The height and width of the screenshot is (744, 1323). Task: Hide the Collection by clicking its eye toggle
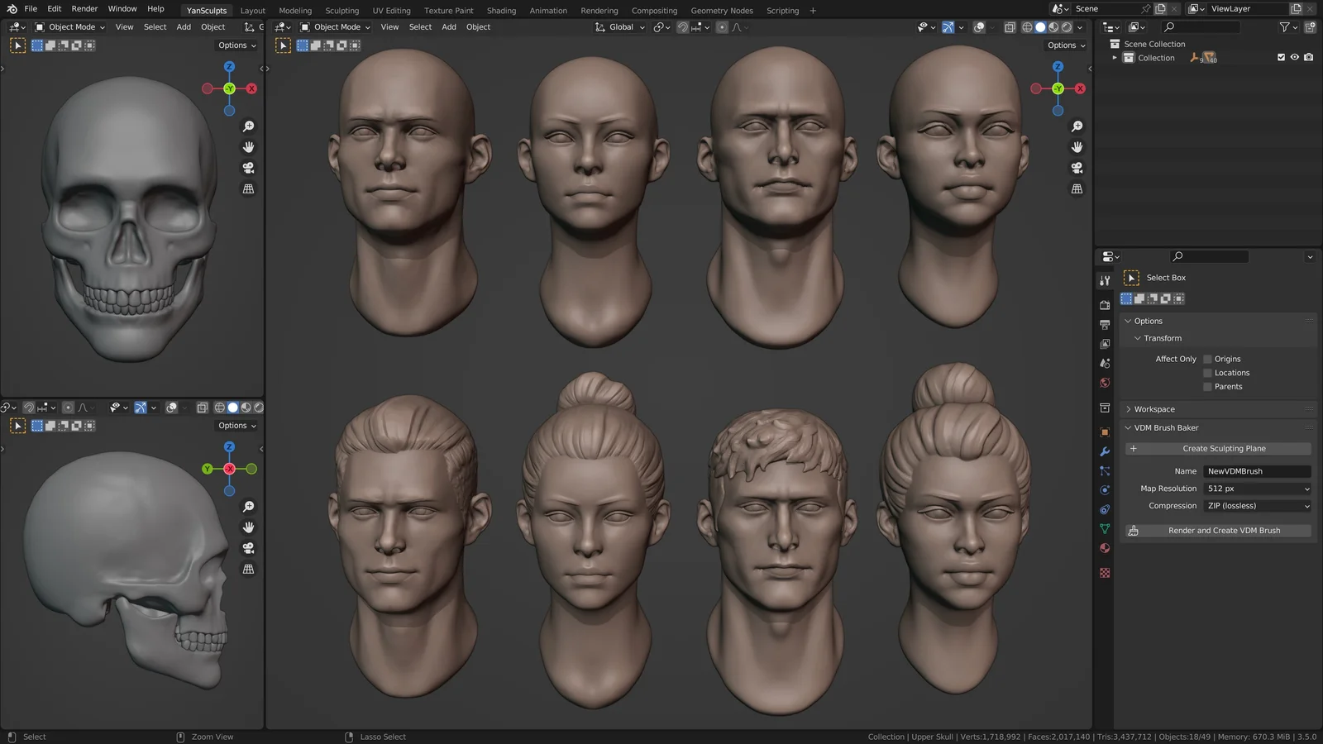click(1294, 57)
